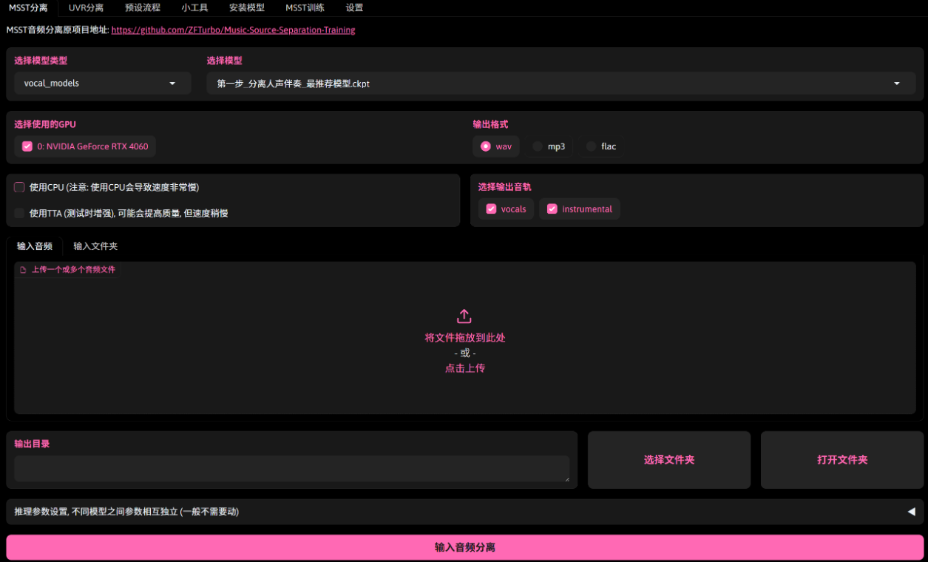Click the 输入音频分离 button

(464, 547)
